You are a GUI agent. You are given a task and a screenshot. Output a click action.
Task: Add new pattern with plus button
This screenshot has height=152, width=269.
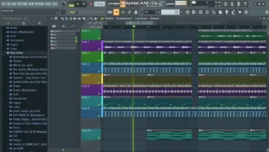tap(182, 12)
